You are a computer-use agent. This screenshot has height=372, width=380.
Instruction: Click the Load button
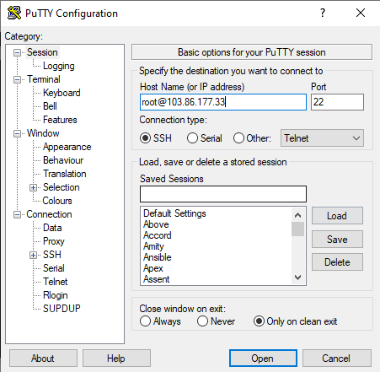(337, 216)
